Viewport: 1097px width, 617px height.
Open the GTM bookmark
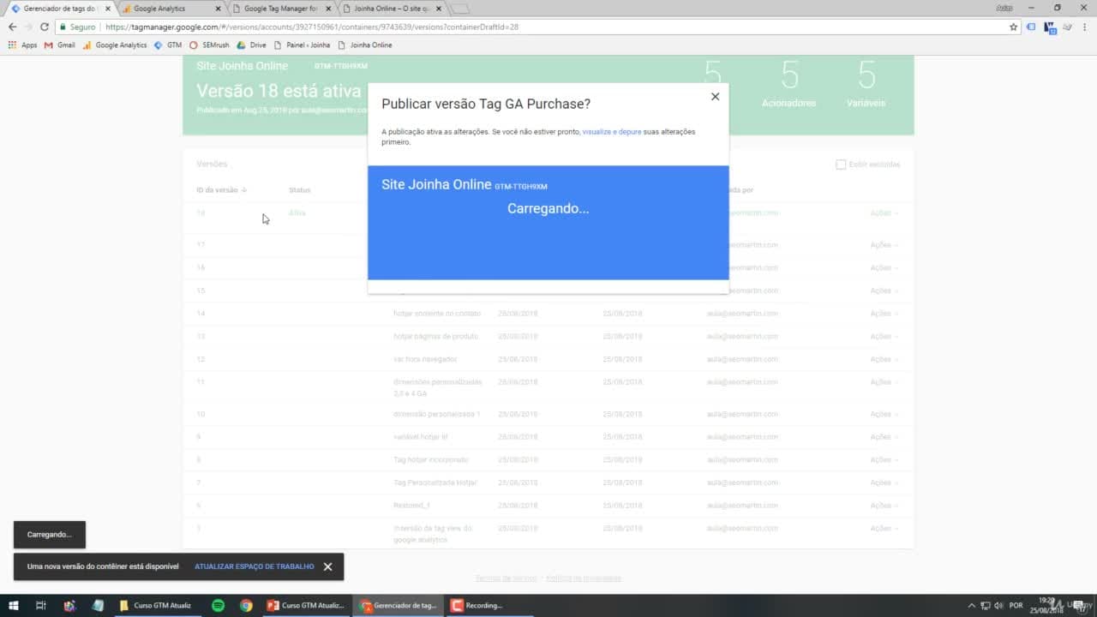[x=168, y=45]
